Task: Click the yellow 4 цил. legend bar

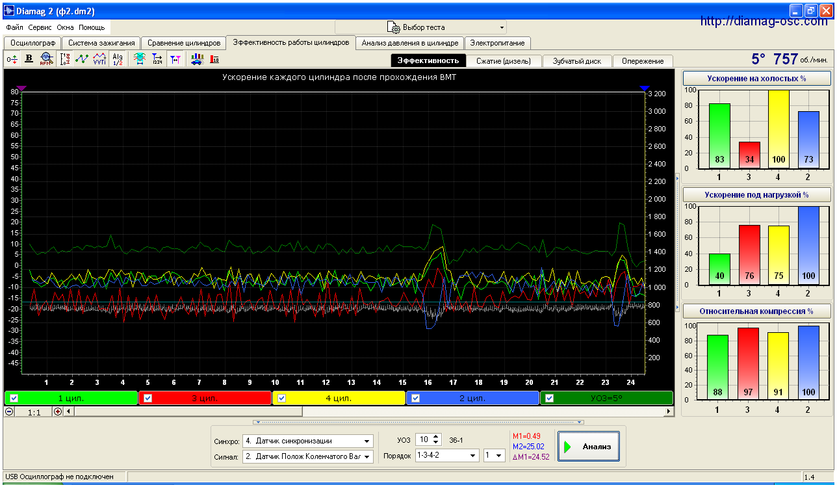Action: pos(339,398)
